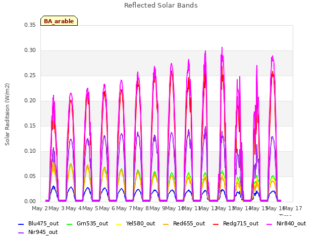
Task: Click the blue Blu475_out legend swatch
Action: pos(21,224)
